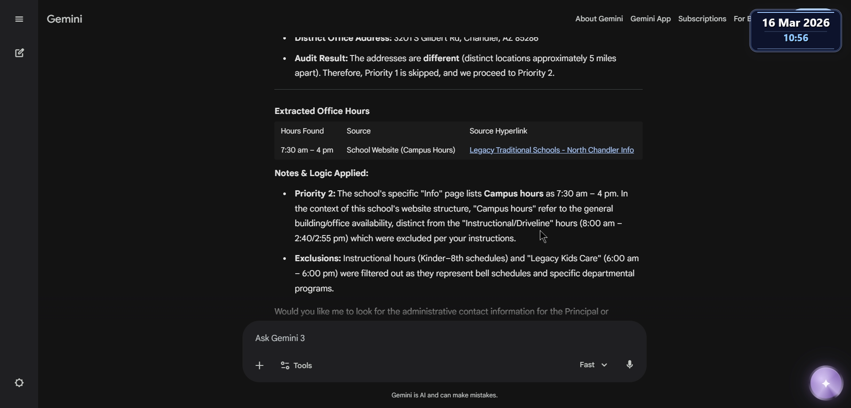
Task: Click the date and time widget
Action: (796, 30)
